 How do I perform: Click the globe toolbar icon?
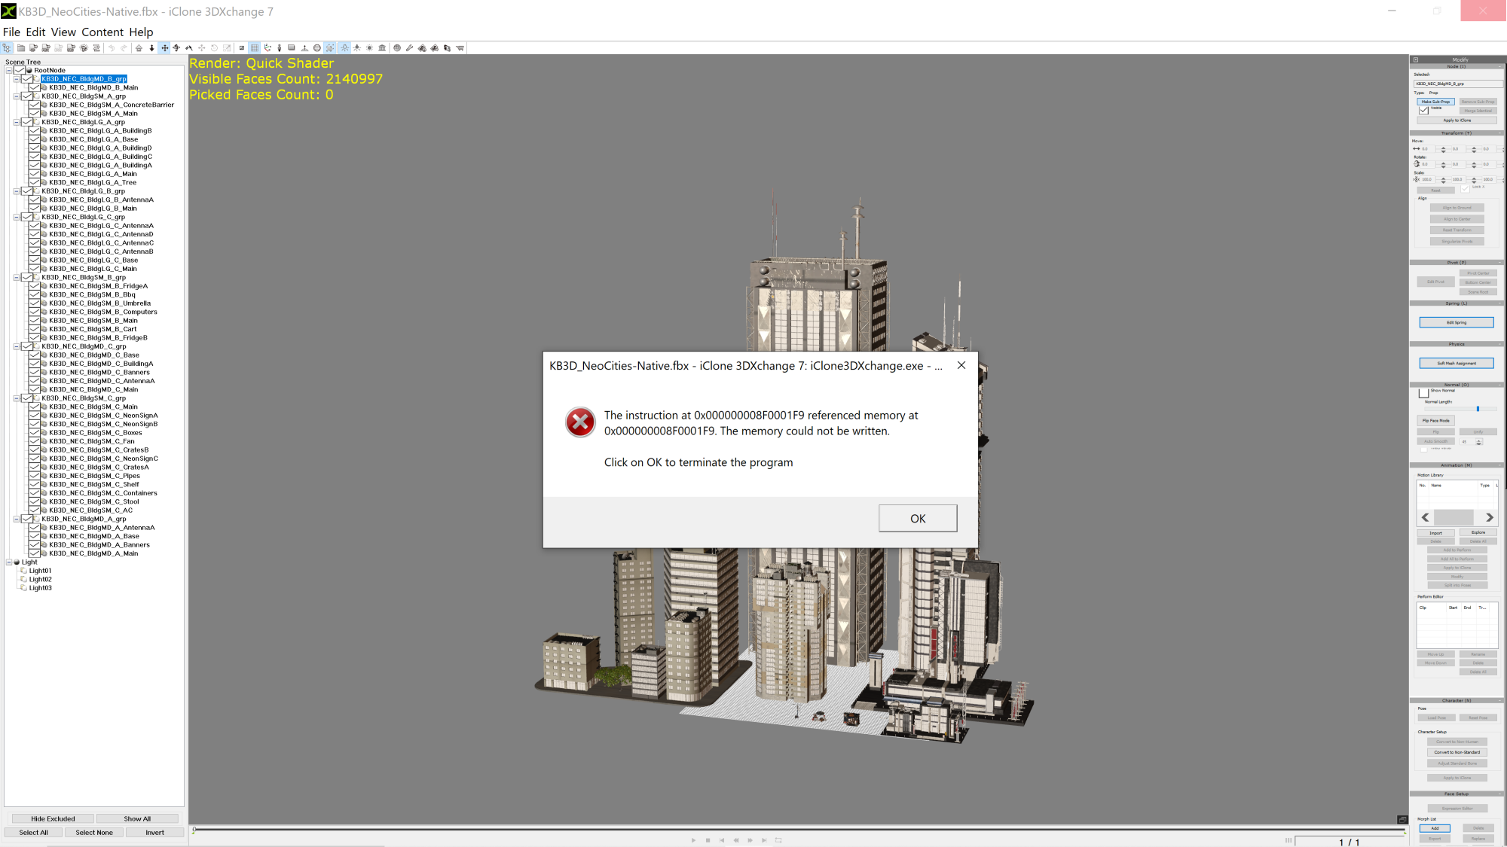pos(317,48)
